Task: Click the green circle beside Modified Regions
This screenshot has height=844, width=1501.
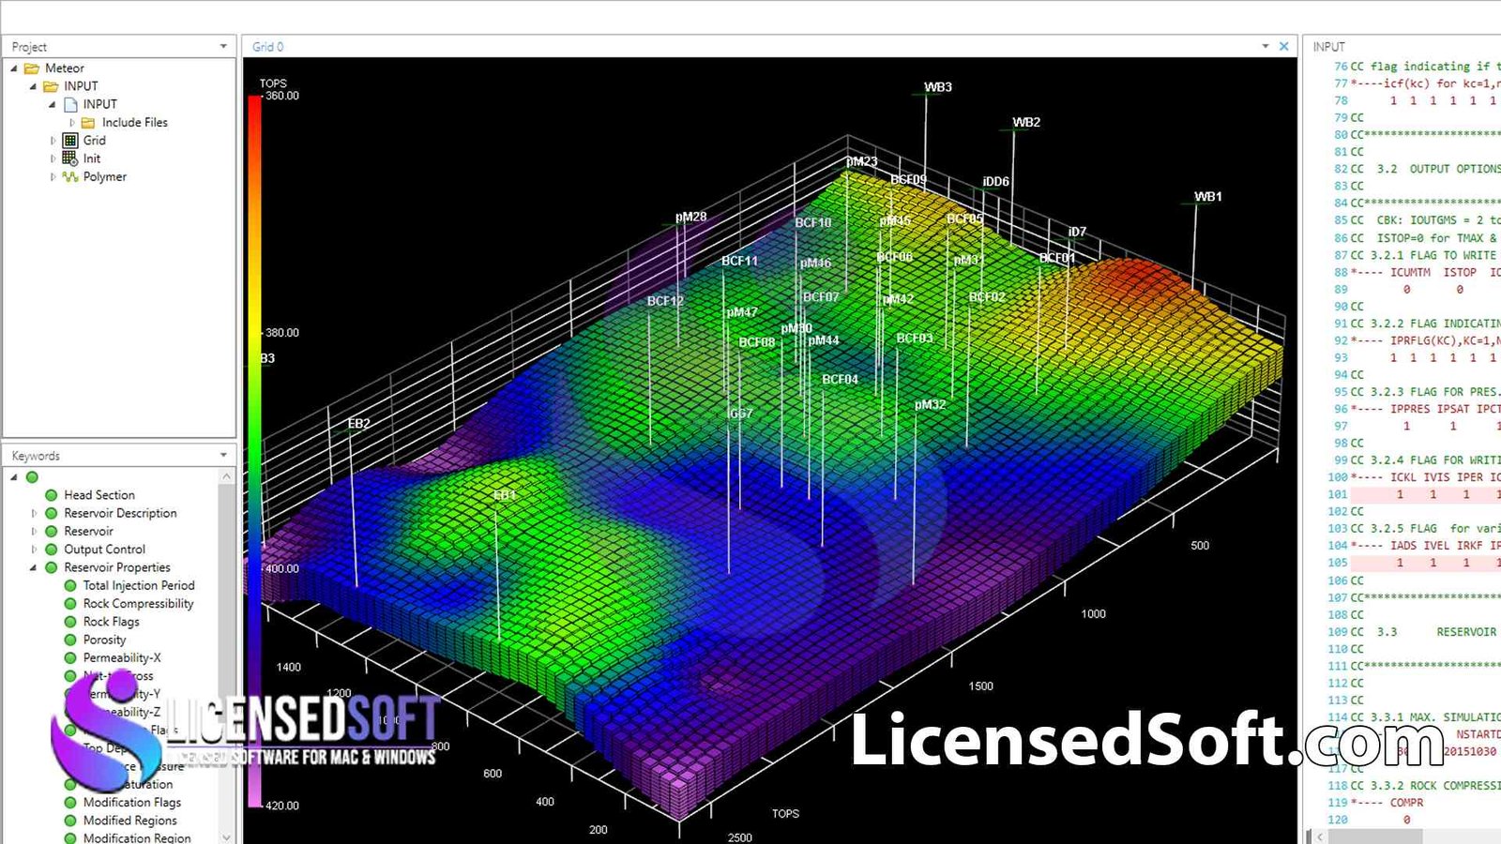Action: pyautogui.click(x=70, y=821)
